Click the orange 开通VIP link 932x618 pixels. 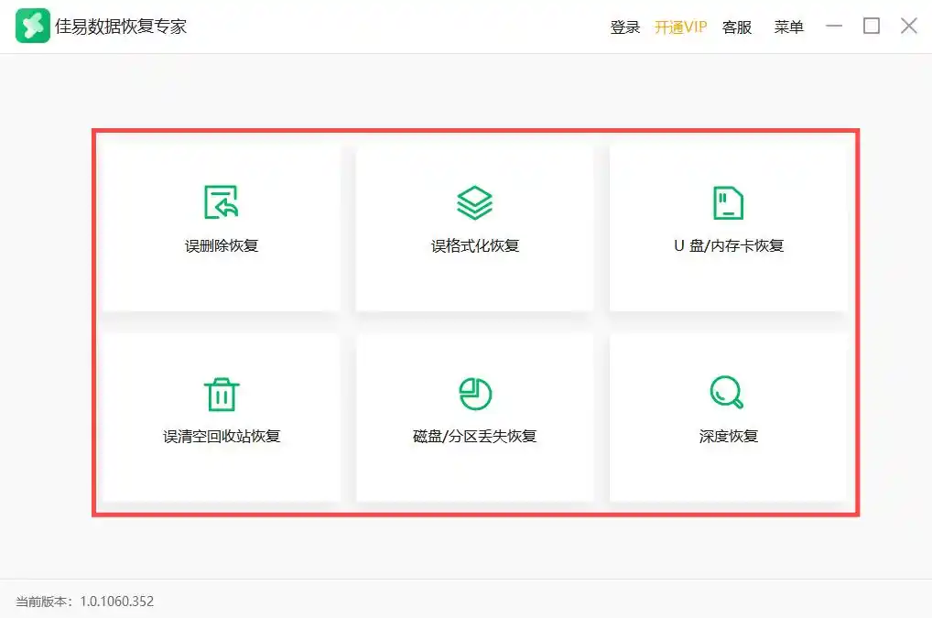(680, 27)
